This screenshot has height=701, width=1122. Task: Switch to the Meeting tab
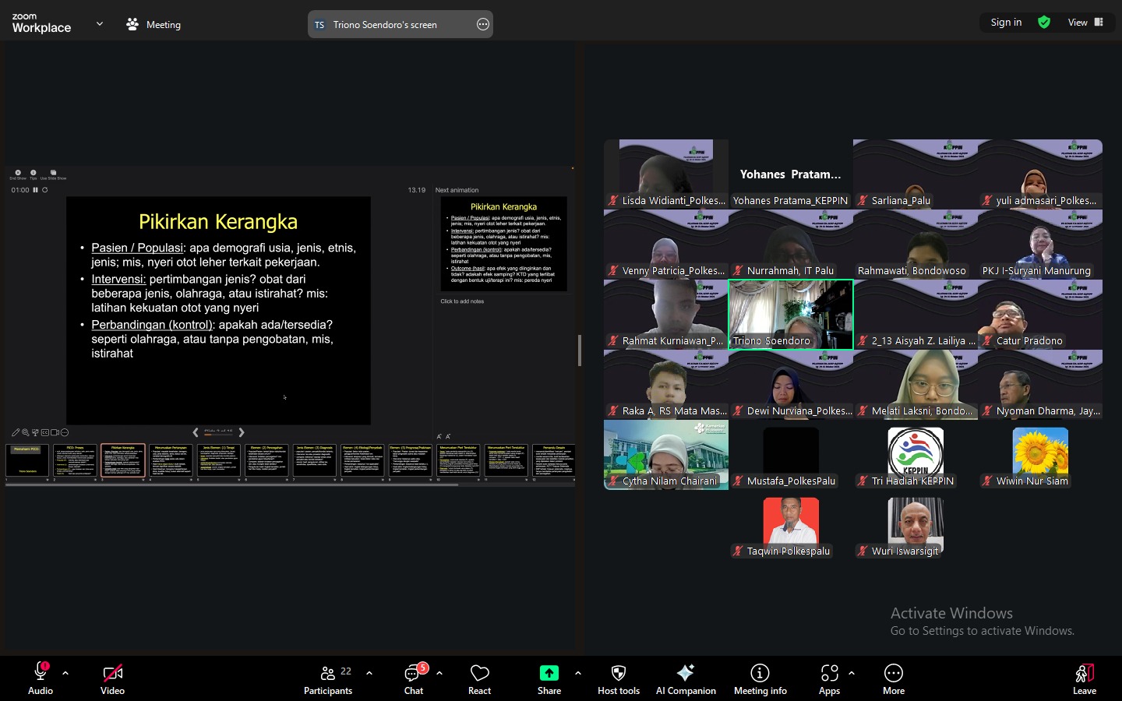coord(153,24)
